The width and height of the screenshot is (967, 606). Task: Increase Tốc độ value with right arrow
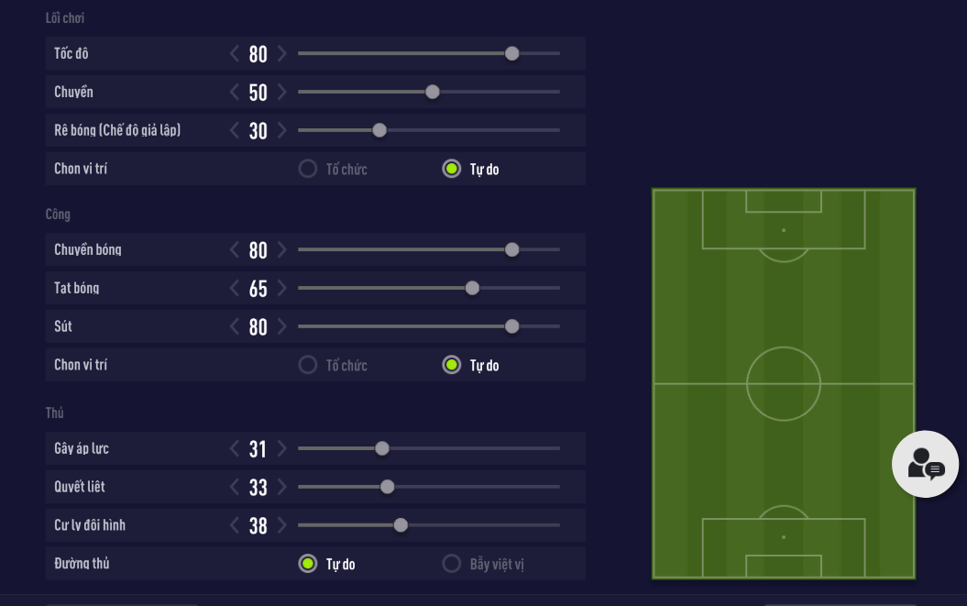[x=282, y=54]
